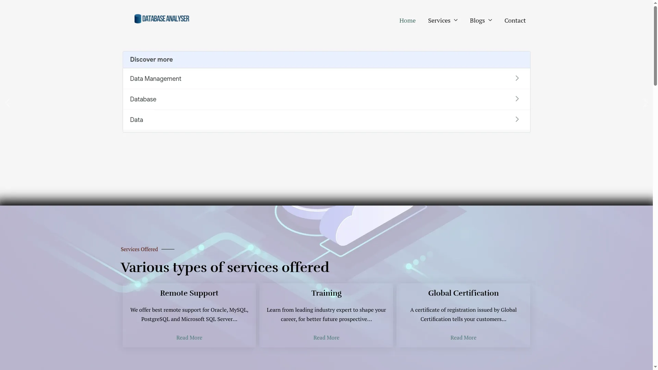Click the page vertical scrollbar thumb
658x370 pixels.
[x=655, y=45]
